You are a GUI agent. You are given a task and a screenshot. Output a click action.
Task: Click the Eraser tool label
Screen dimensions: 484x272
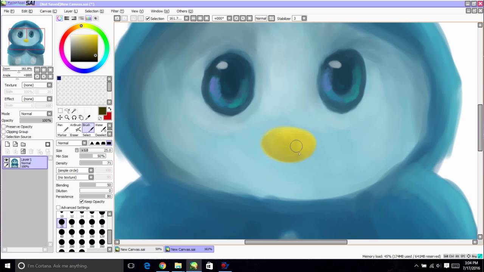coord(74,135)
